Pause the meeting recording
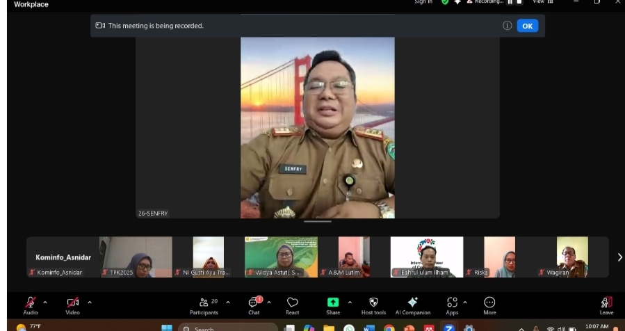Screen dimensions: 625x331 pos(510,2)
